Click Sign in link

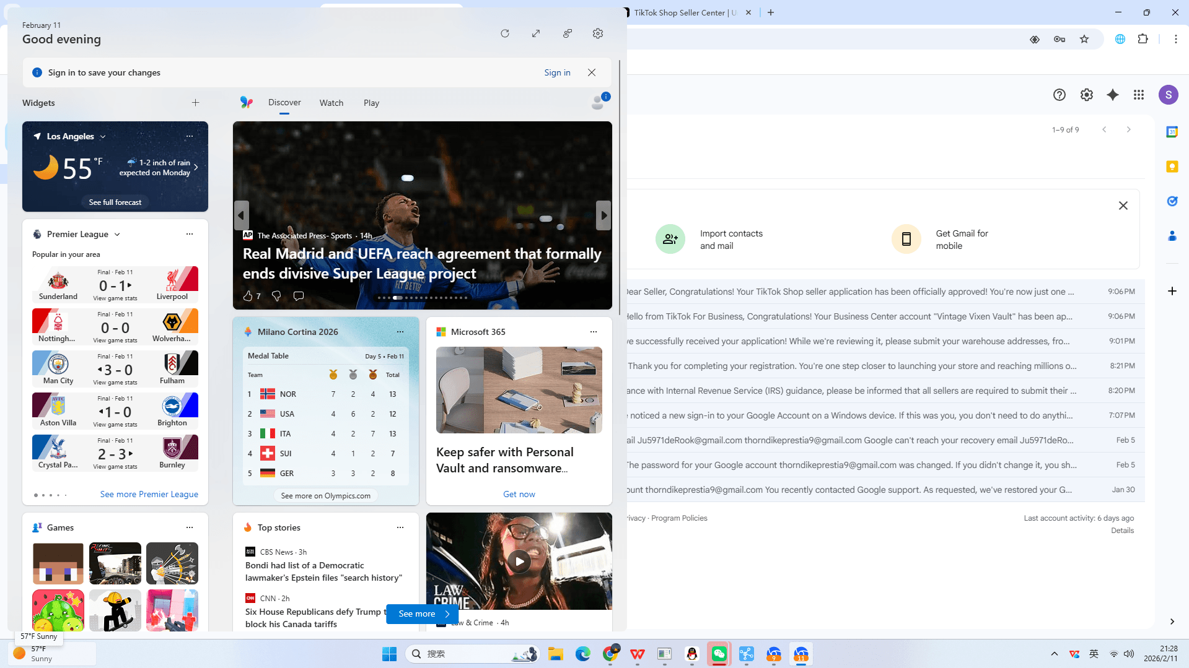tap(557, 72)
